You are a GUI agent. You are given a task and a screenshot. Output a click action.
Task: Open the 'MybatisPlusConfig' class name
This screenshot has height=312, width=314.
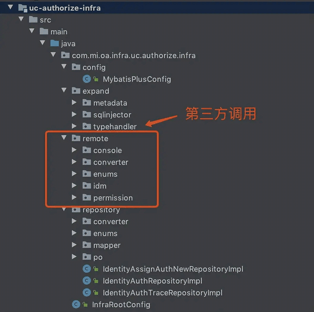coord(137,79)
